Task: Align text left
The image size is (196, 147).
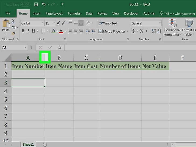Action: point(70,31)
